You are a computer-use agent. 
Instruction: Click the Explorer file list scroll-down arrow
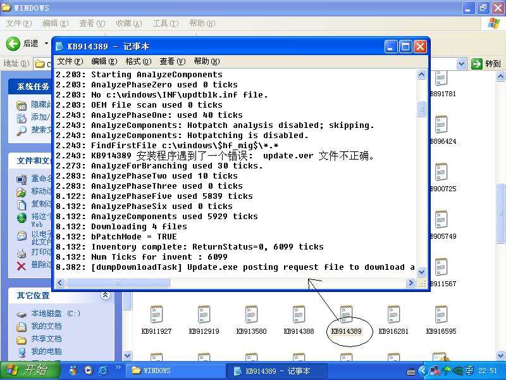(x=500, y=355)
